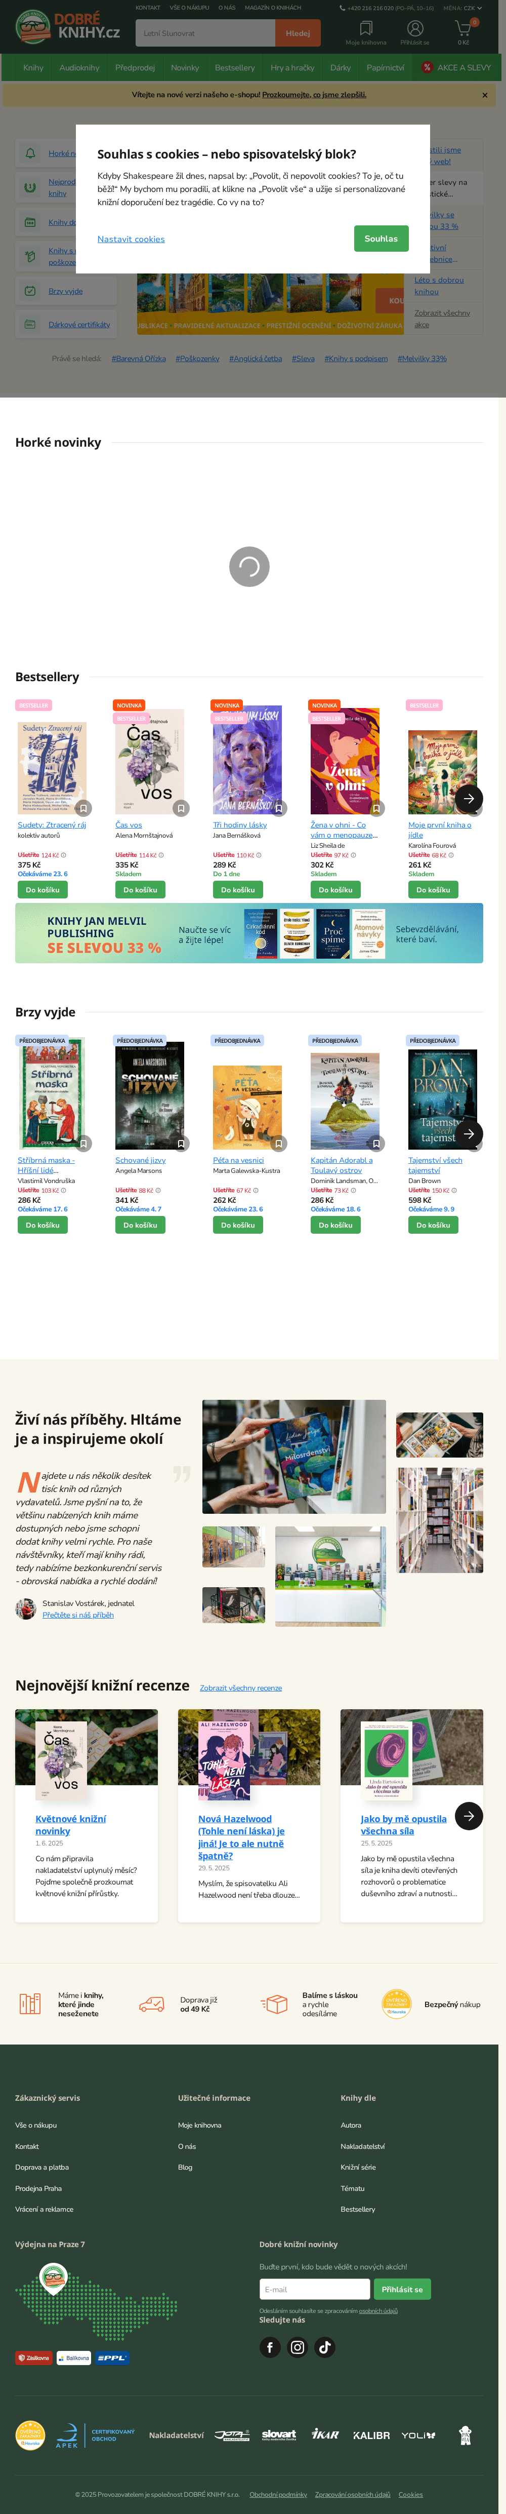Open the Nastavit cookies link

tap(131, 239)
